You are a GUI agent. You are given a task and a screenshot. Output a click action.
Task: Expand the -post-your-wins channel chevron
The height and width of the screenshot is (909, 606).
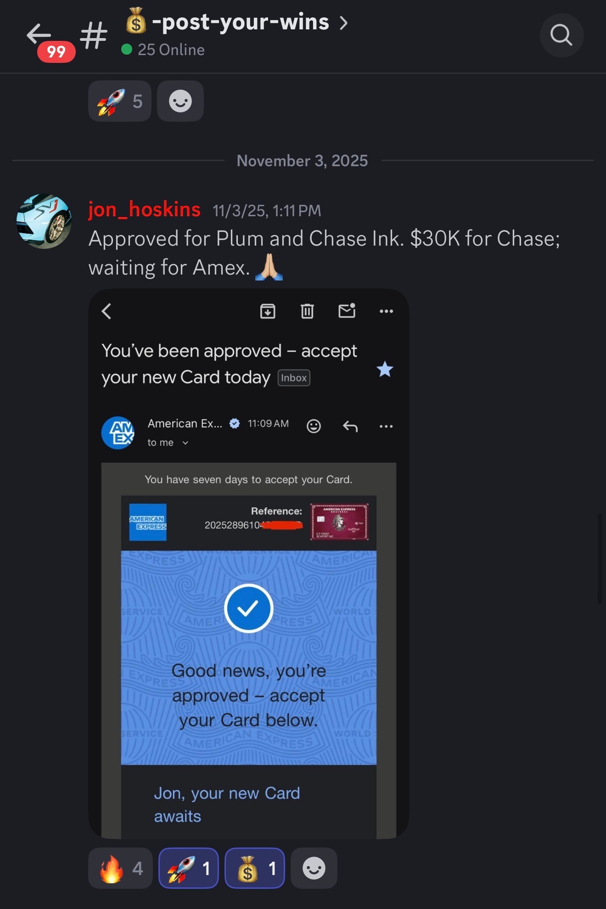pyautogui.click(x=343, y=22)
